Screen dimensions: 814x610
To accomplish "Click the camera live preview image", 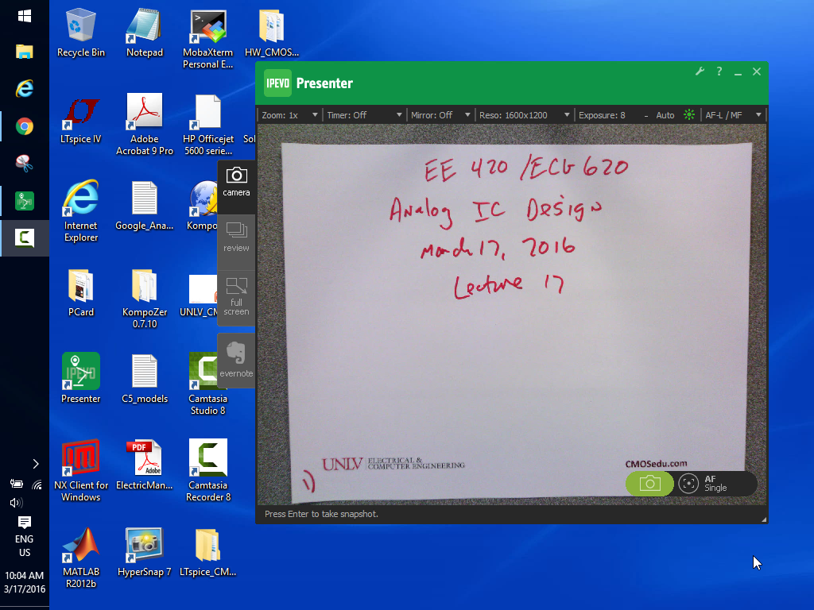I will coord(512,315).
